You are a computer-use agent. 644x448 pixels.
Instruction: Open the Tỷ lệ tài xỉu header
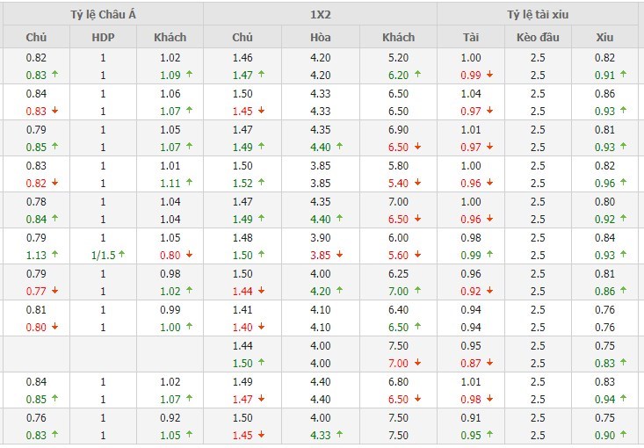pyautogui.click(x=538, y=14)
